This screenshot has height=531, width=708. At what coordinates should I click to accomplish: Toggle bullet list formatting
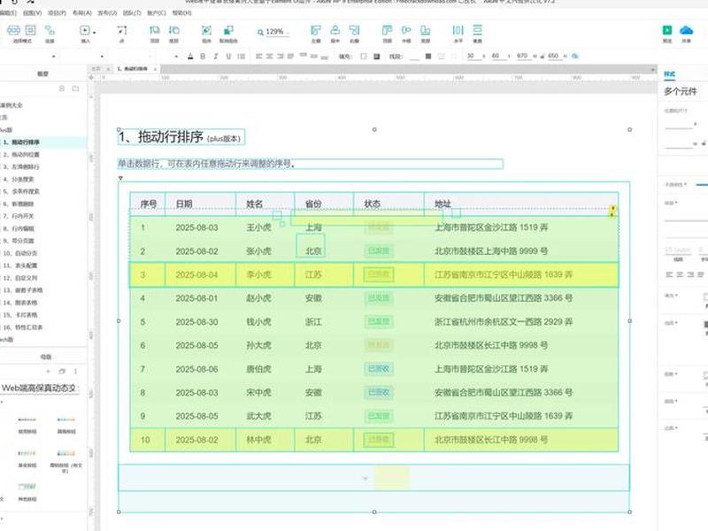[x=241, y=57]
